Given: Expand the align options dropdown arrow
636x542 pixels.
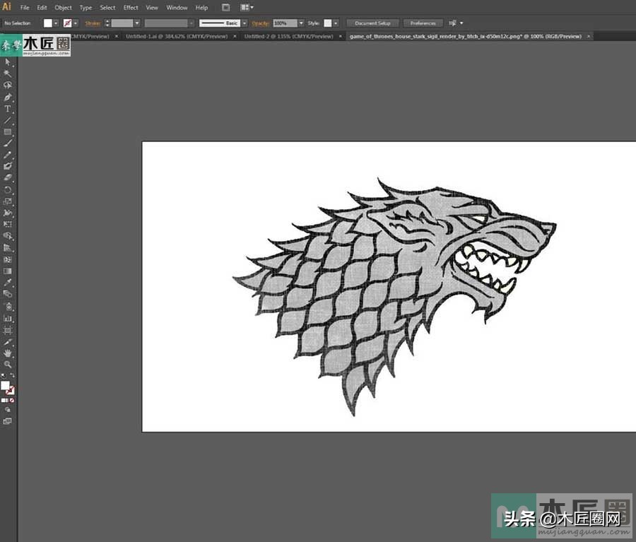Looking at the screenshot, I should point(461,23).
